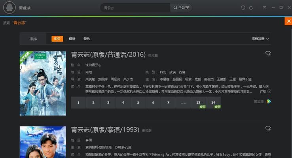The width and height of the screenshot is (292, 158).
Task: Minimize the video player window
Action: (x=273, y=8)
